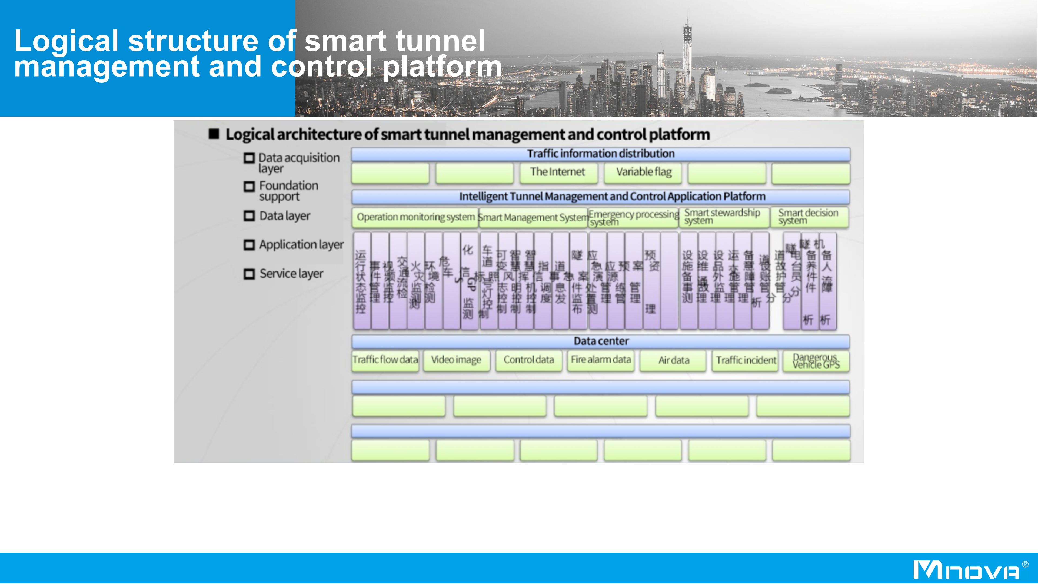Select the Smart Management System block
The width and height of the screenshot is (1038, 584).
(x=533, y=218)
